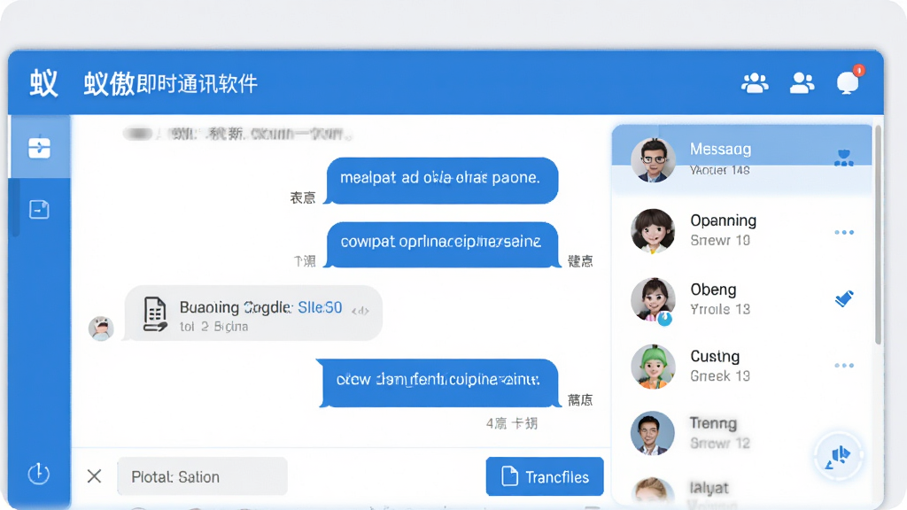The image size is (907, 510).
Task: Open the group contacts icon in header
Action: tap(755, 83)
